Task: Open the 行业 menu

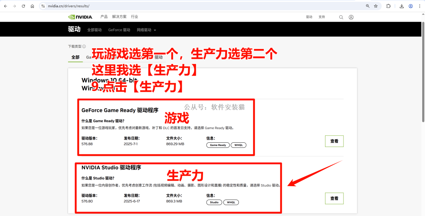Action: click(x=135, y=17)
